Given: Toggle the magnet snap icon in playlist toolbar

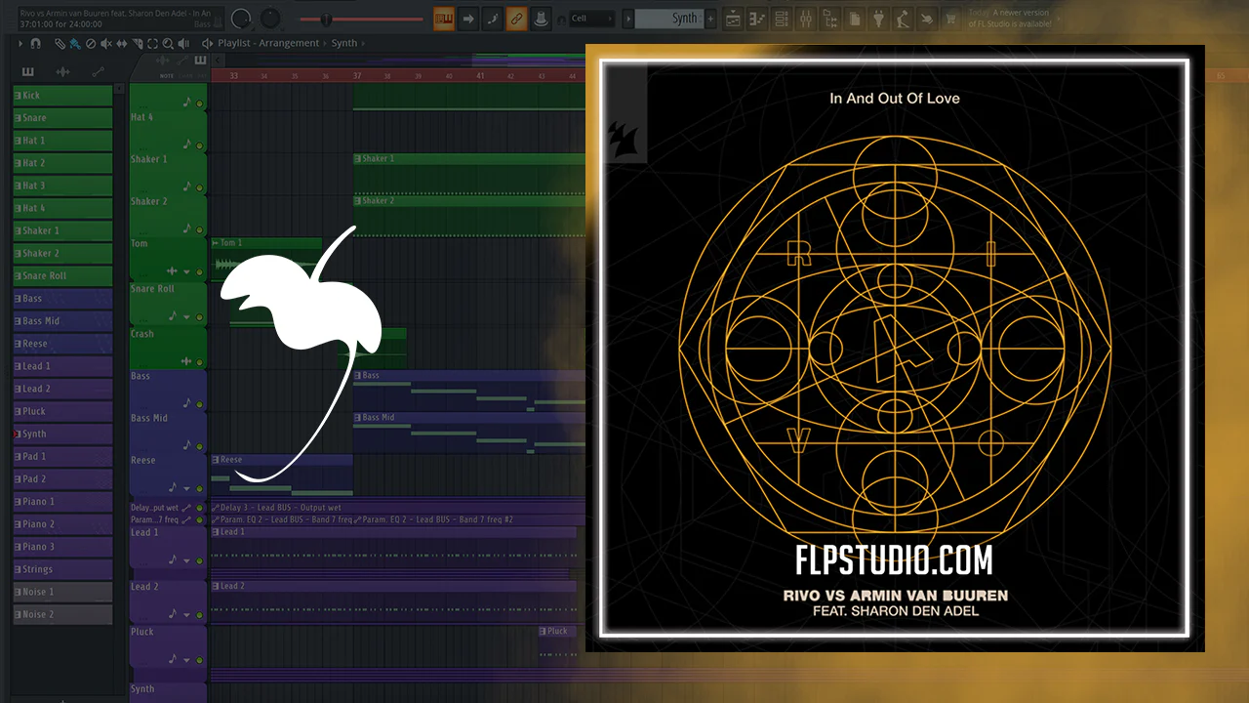Looking at the screenshot, I should click(36, 44).
